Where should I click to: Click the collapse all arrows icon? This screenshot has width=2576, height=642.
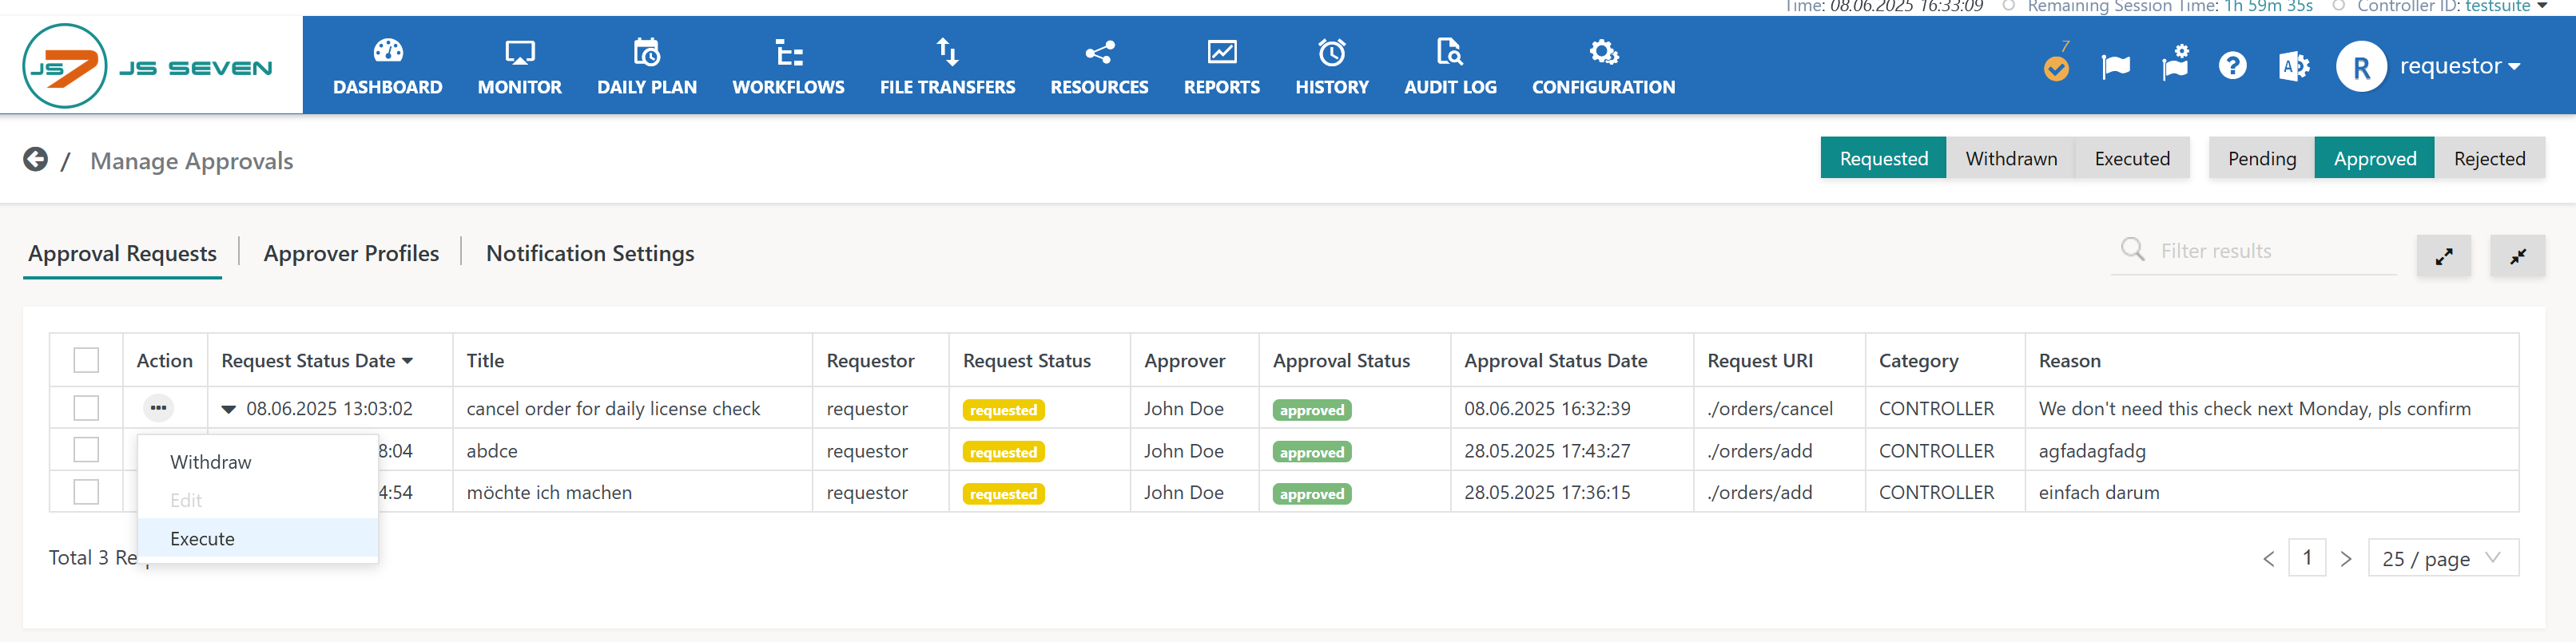pyautogui.click(x=2517, y=257)
